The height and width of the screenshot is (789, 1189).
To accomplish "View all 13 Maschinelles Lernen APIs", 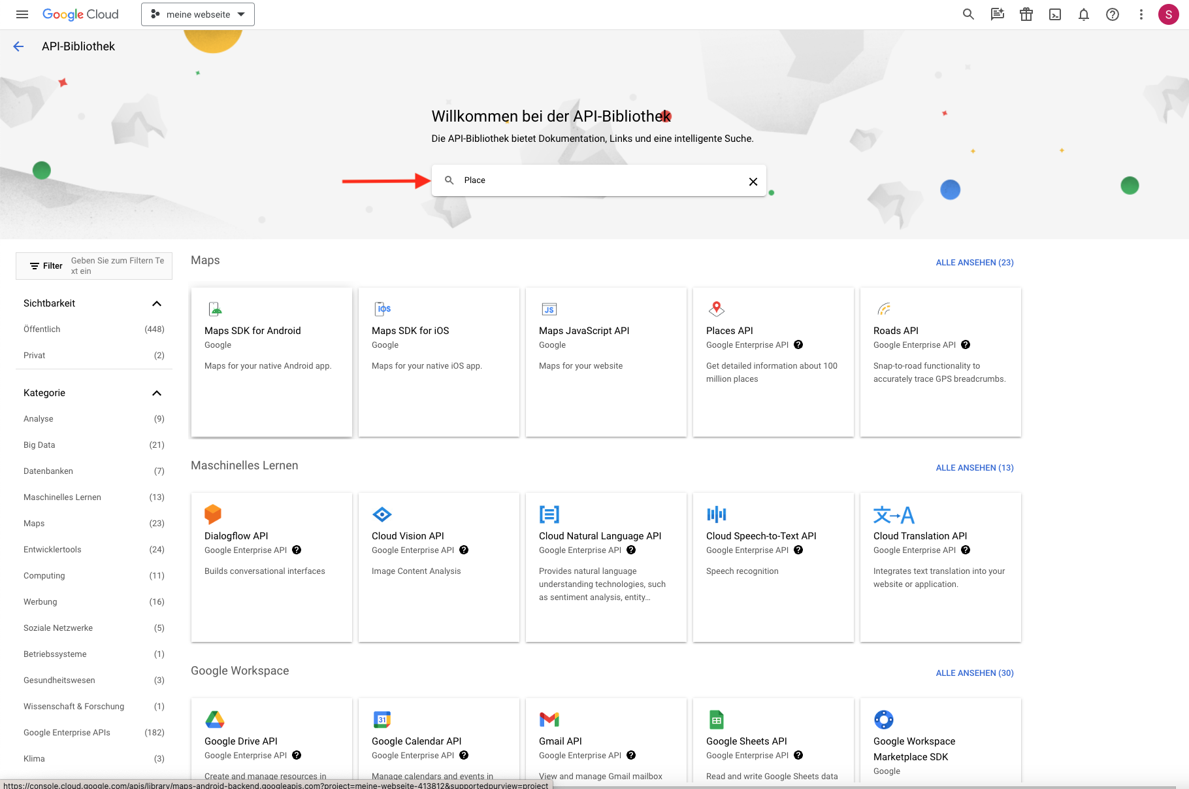I will (975, 468).
